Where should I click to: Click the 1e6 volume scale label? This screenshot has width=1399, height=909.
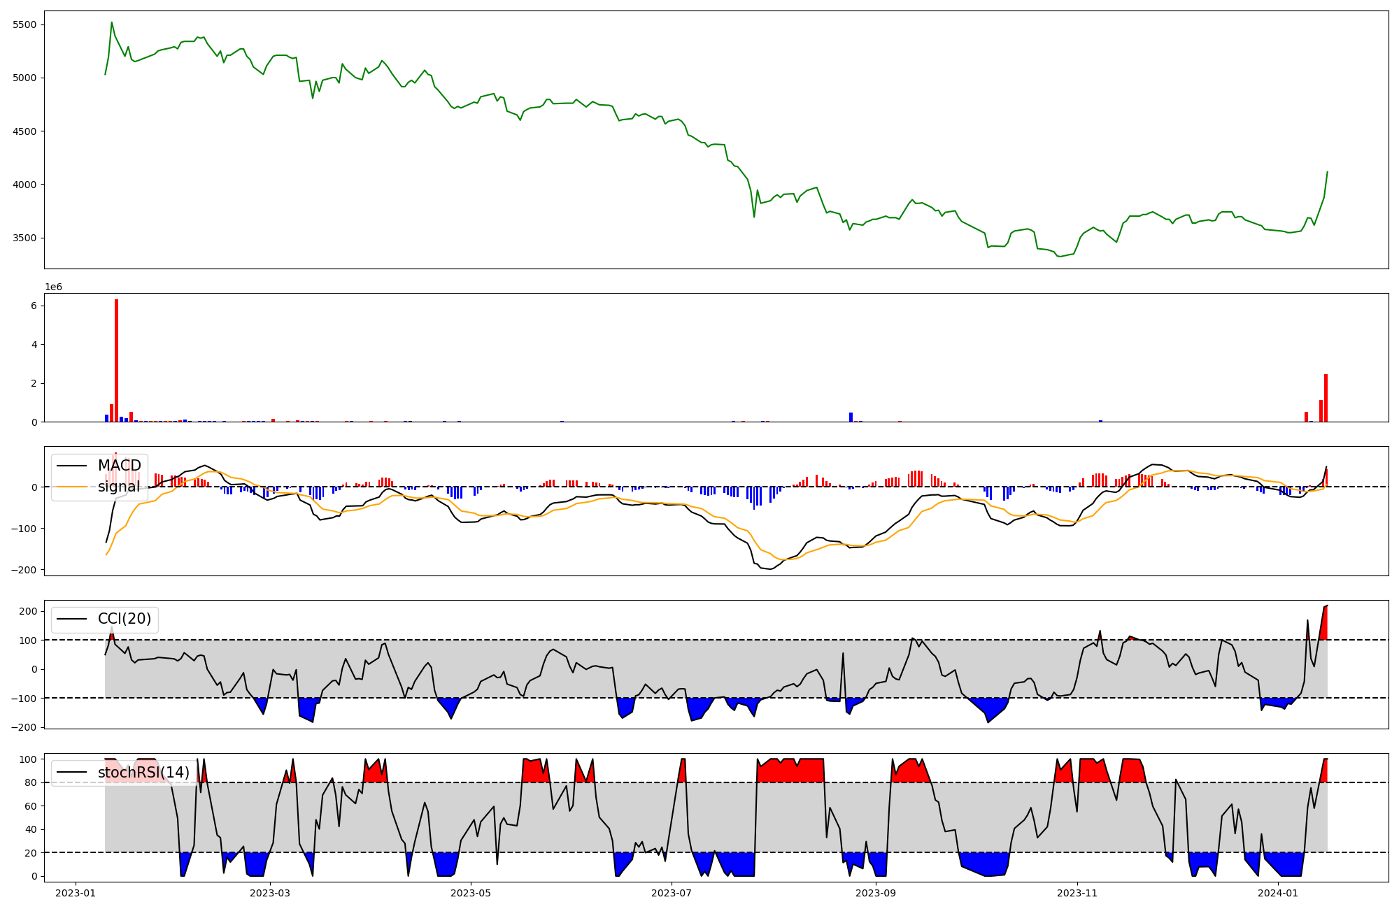pyautogui.click(x=54, y=287)
